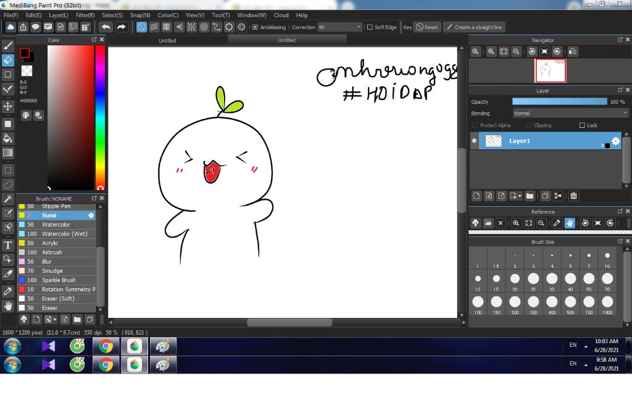Open Layer1 settings gear

[x=615, y=141]
